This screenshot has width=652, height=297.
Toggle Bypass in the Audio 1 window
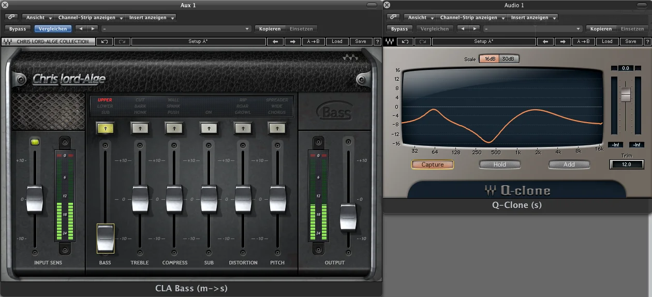click(x=399, y=29)
